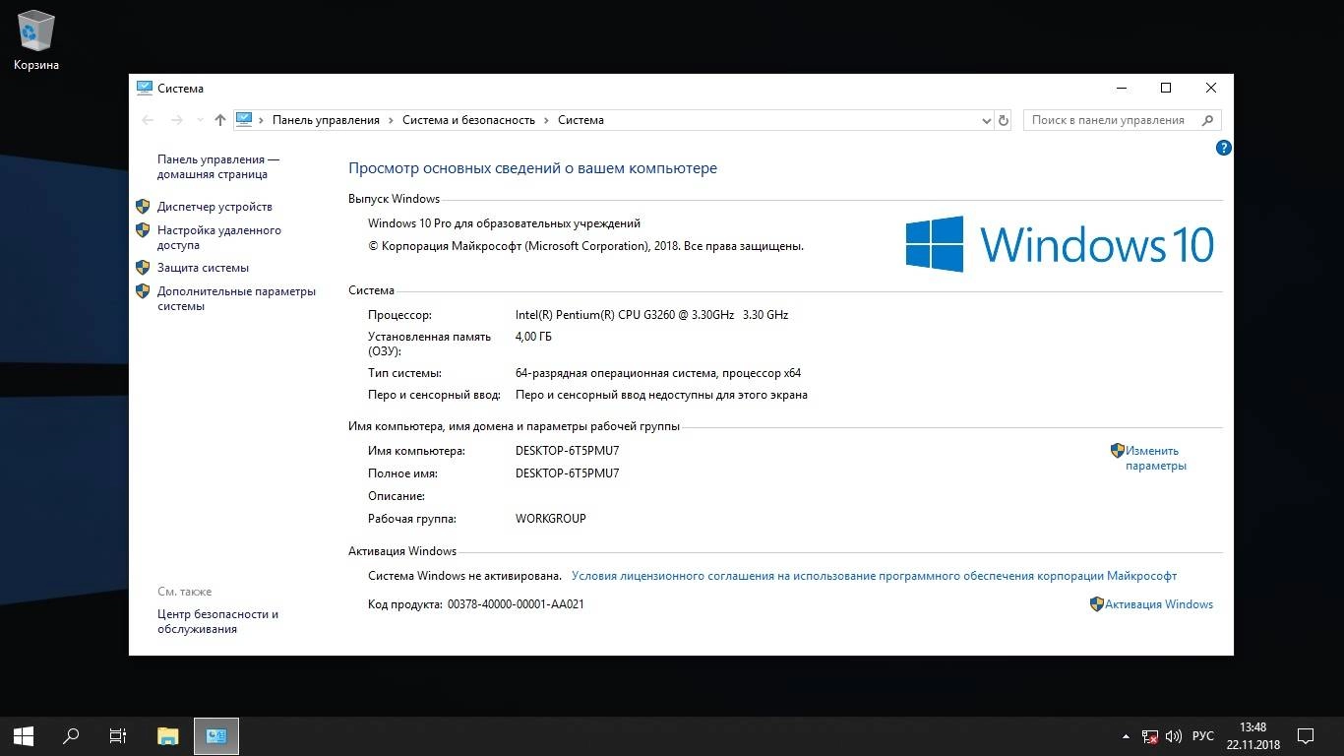The height and width of the screenshot is (756, 1344).
Task: Click the System window title bar icon
Action: tap(145, 88)
